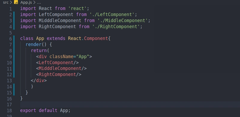Click line number 1 in gutter
Screen dimensions: 240x117
click(10, 9)
